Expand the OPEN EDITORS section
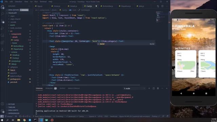 tap(14, 10)
